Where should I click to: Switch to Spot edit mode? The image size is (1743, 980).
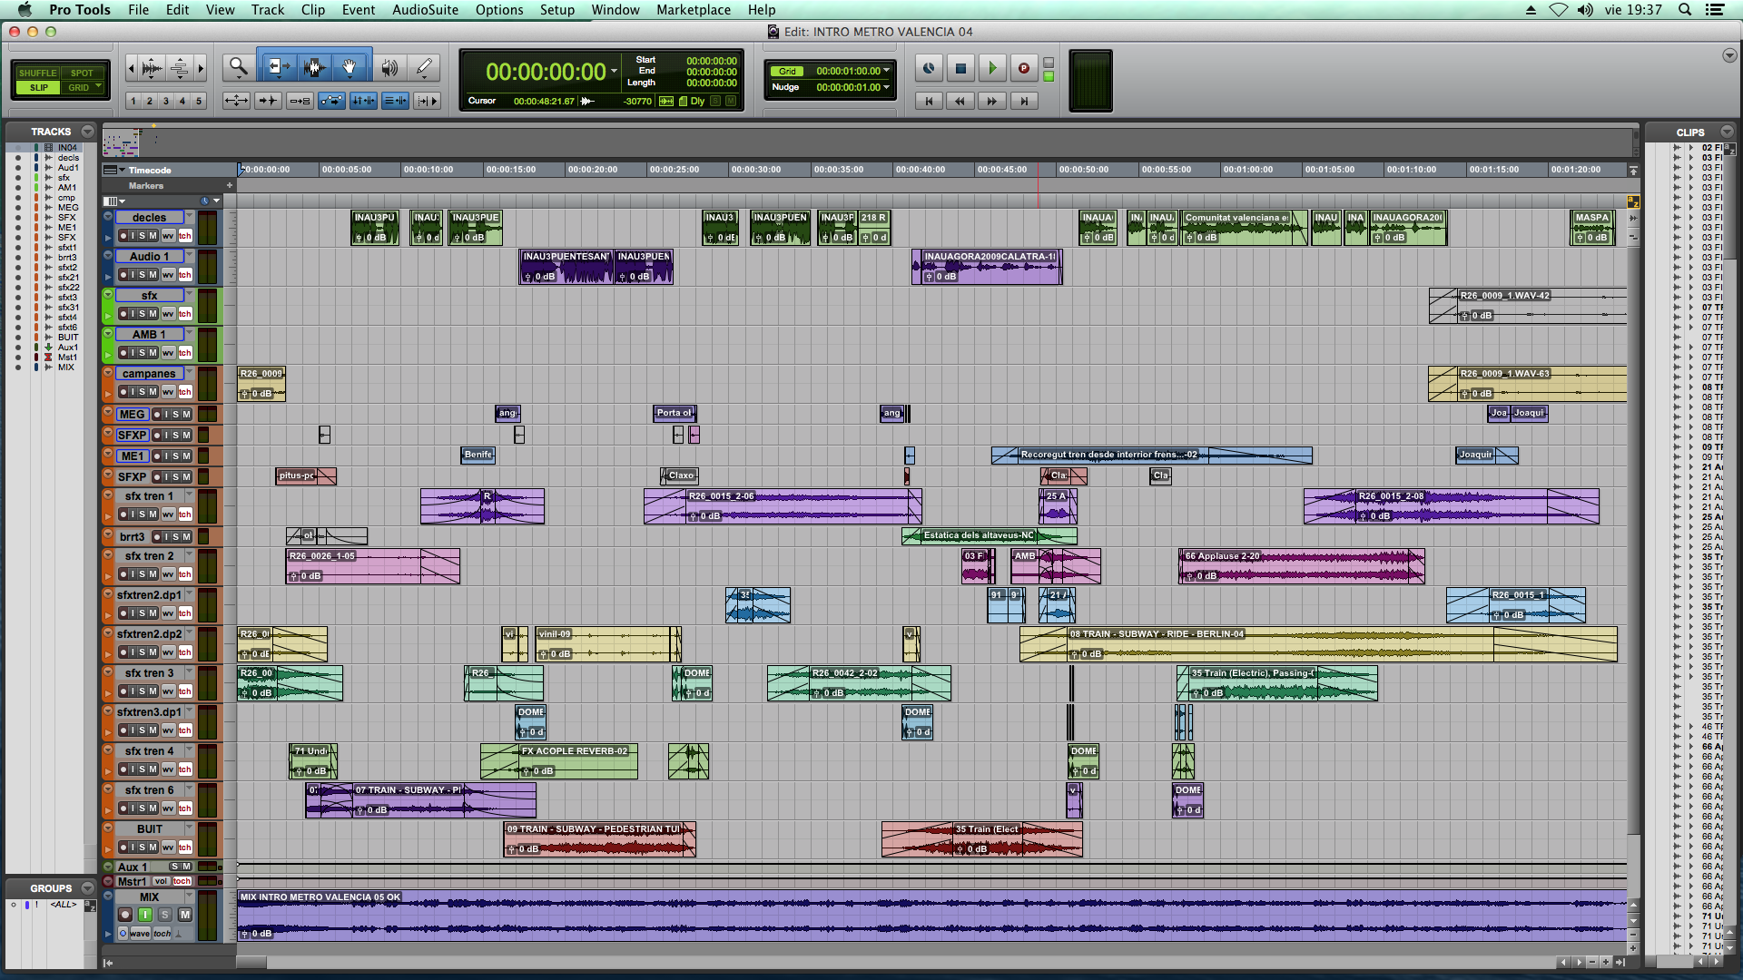coord(82,73)
